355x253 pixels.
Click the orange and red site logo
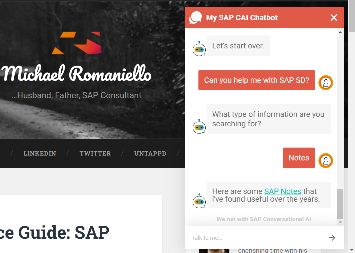point(77,43)
